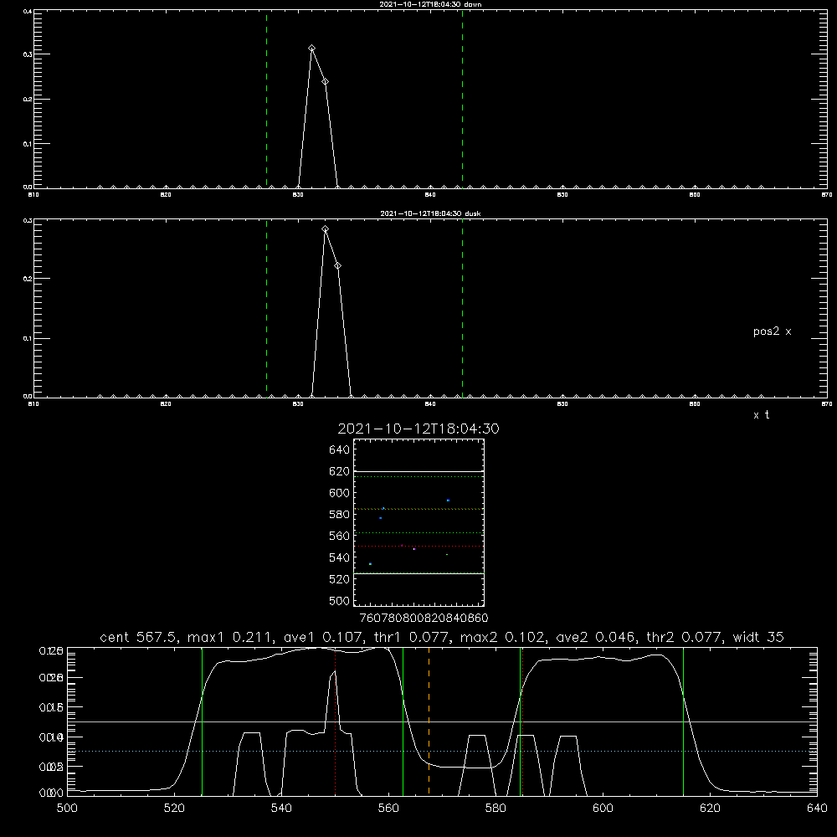Click the dusk plot title '2021-10-12T18:04:30 dusk'
Image resolution: width=837 pixels, height=837 pixels.
[430, 213]
